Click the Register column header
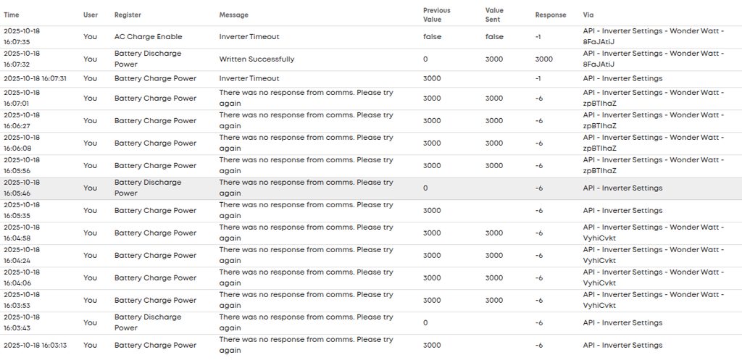Viewport: 742px width, 363px height. point(128,14)
